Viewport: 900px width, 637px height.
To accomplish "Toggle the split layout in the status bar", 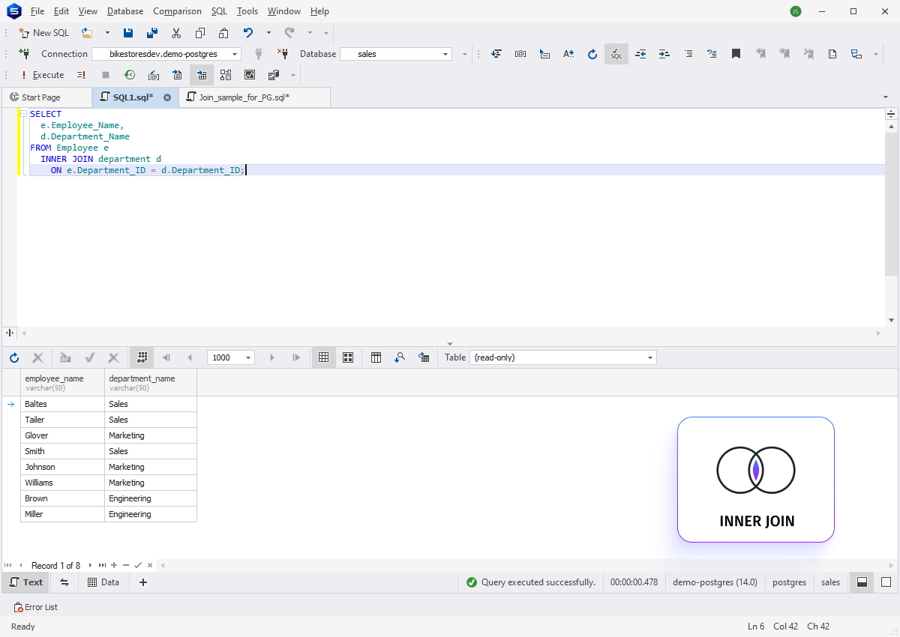I will [x=861, y=582].
